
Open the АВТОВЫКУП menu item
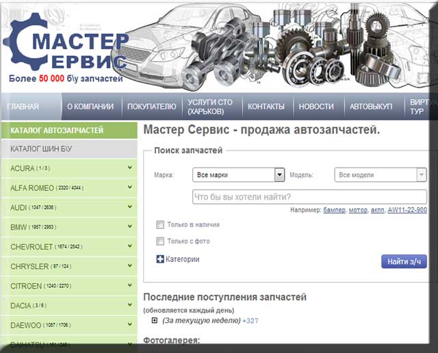tap(370, 107)
